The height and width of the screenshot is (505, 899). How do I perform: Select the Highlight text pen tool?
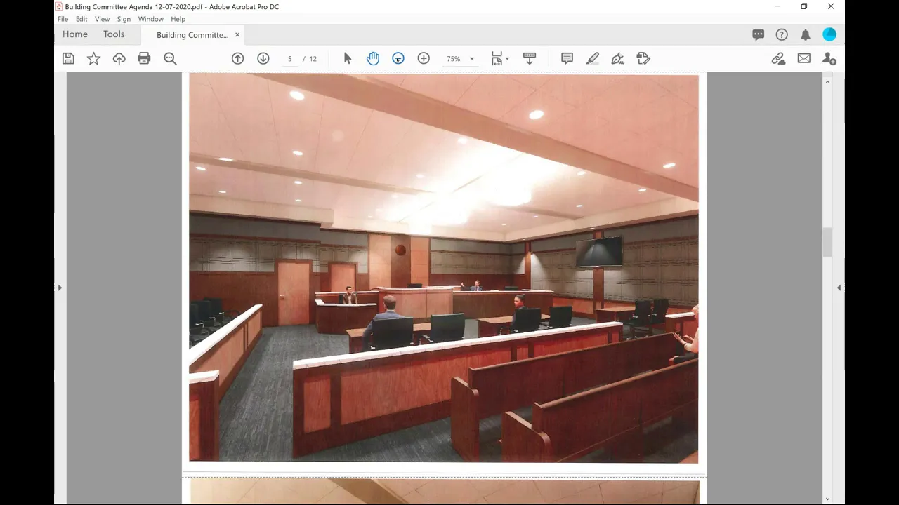pyautogui.click(x=593, y=59)
